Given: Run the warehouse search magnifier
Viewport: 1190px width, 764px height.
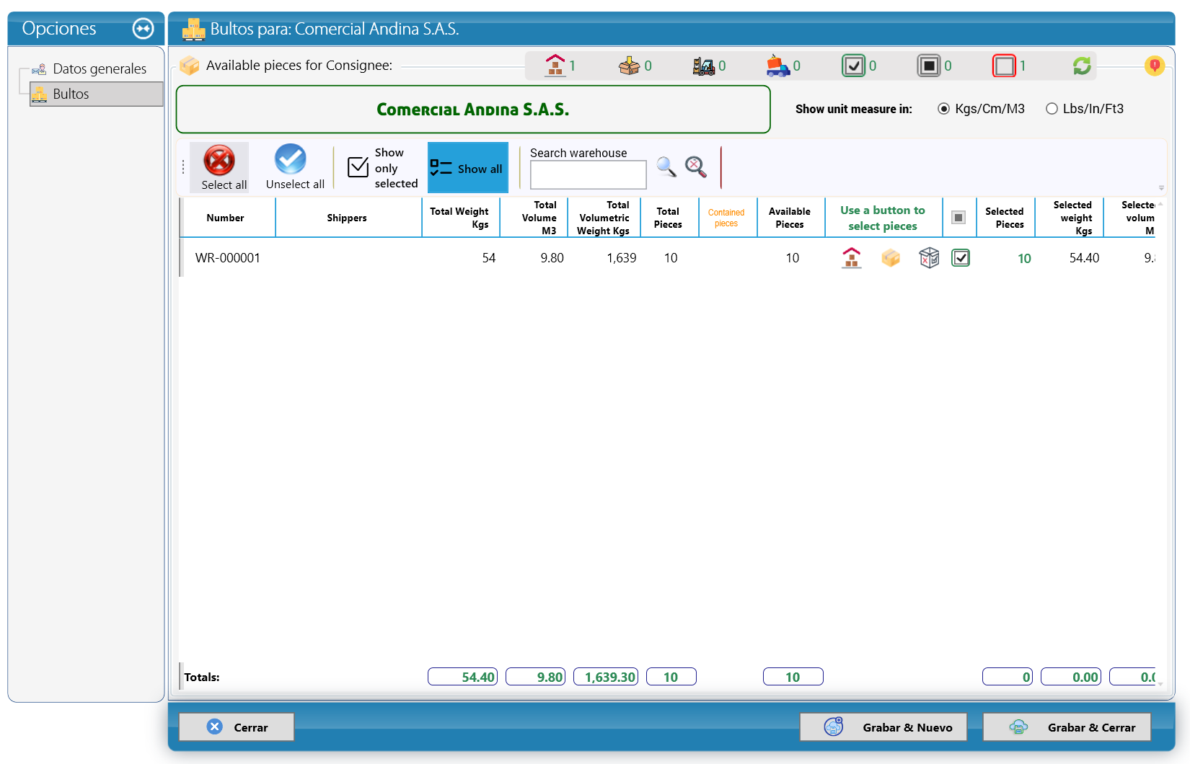Looking at the screenshot, I should (666, 166).
